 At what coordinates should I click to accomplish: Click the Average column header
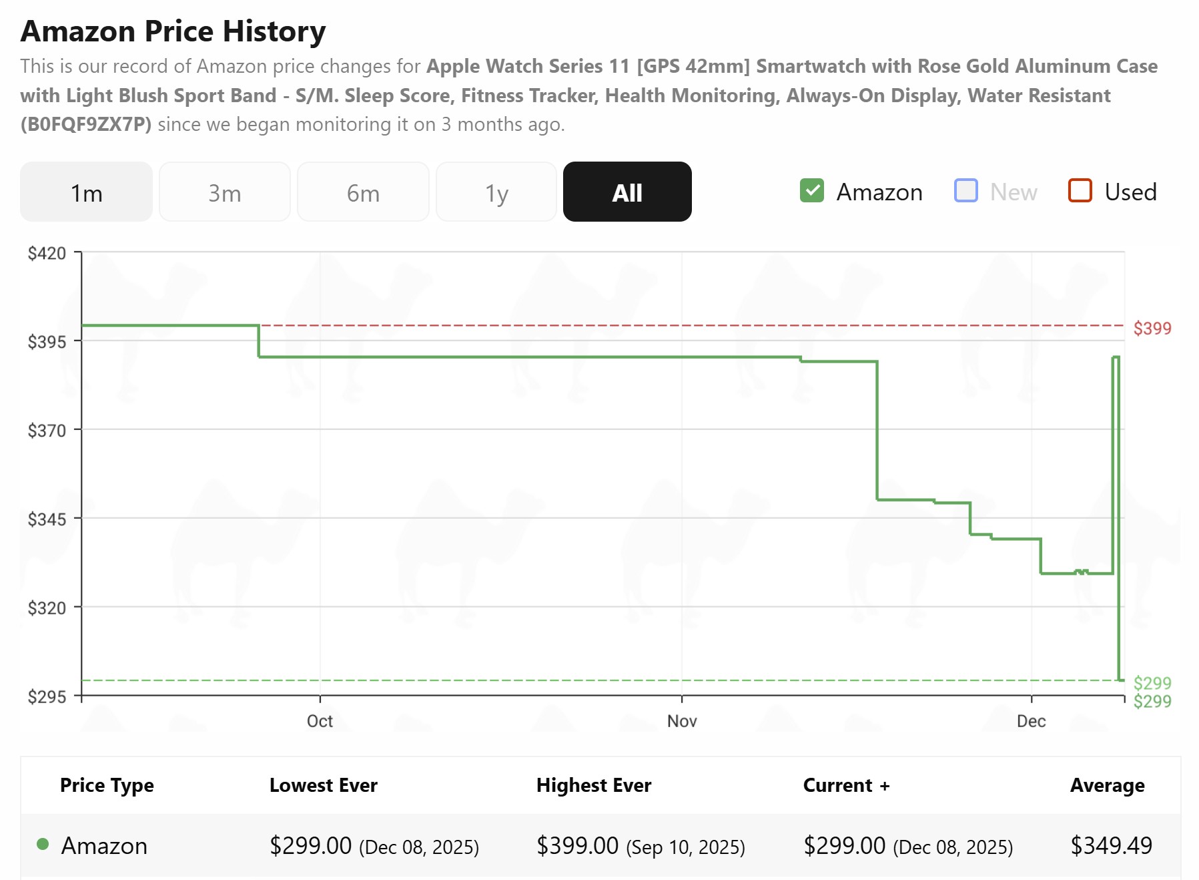[1108, 785]
